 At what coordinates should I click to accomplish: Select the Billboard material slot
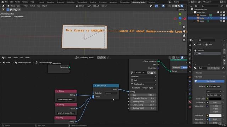pos(207,50)
